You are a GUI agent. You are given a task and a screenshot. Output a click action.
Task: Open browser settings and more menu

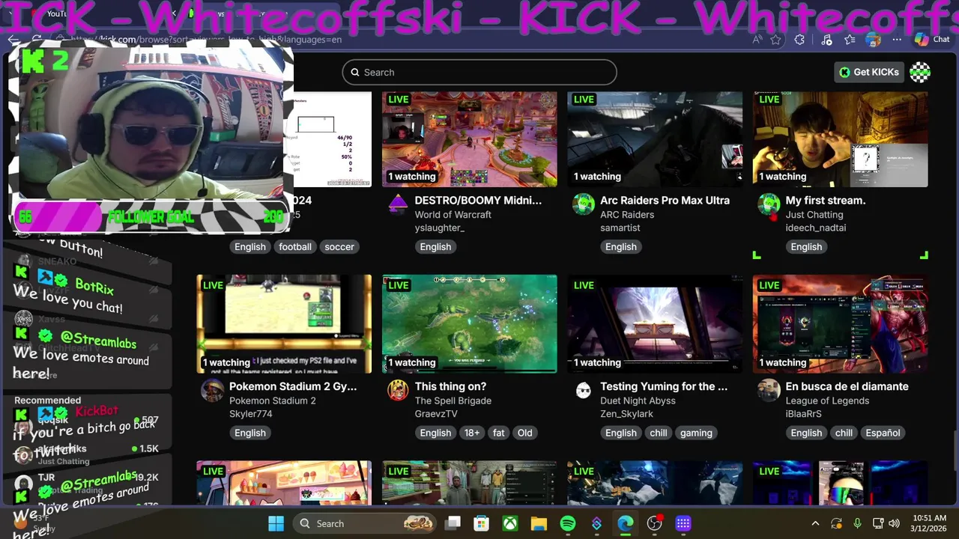pyautogui.click(x=897, y=40)
